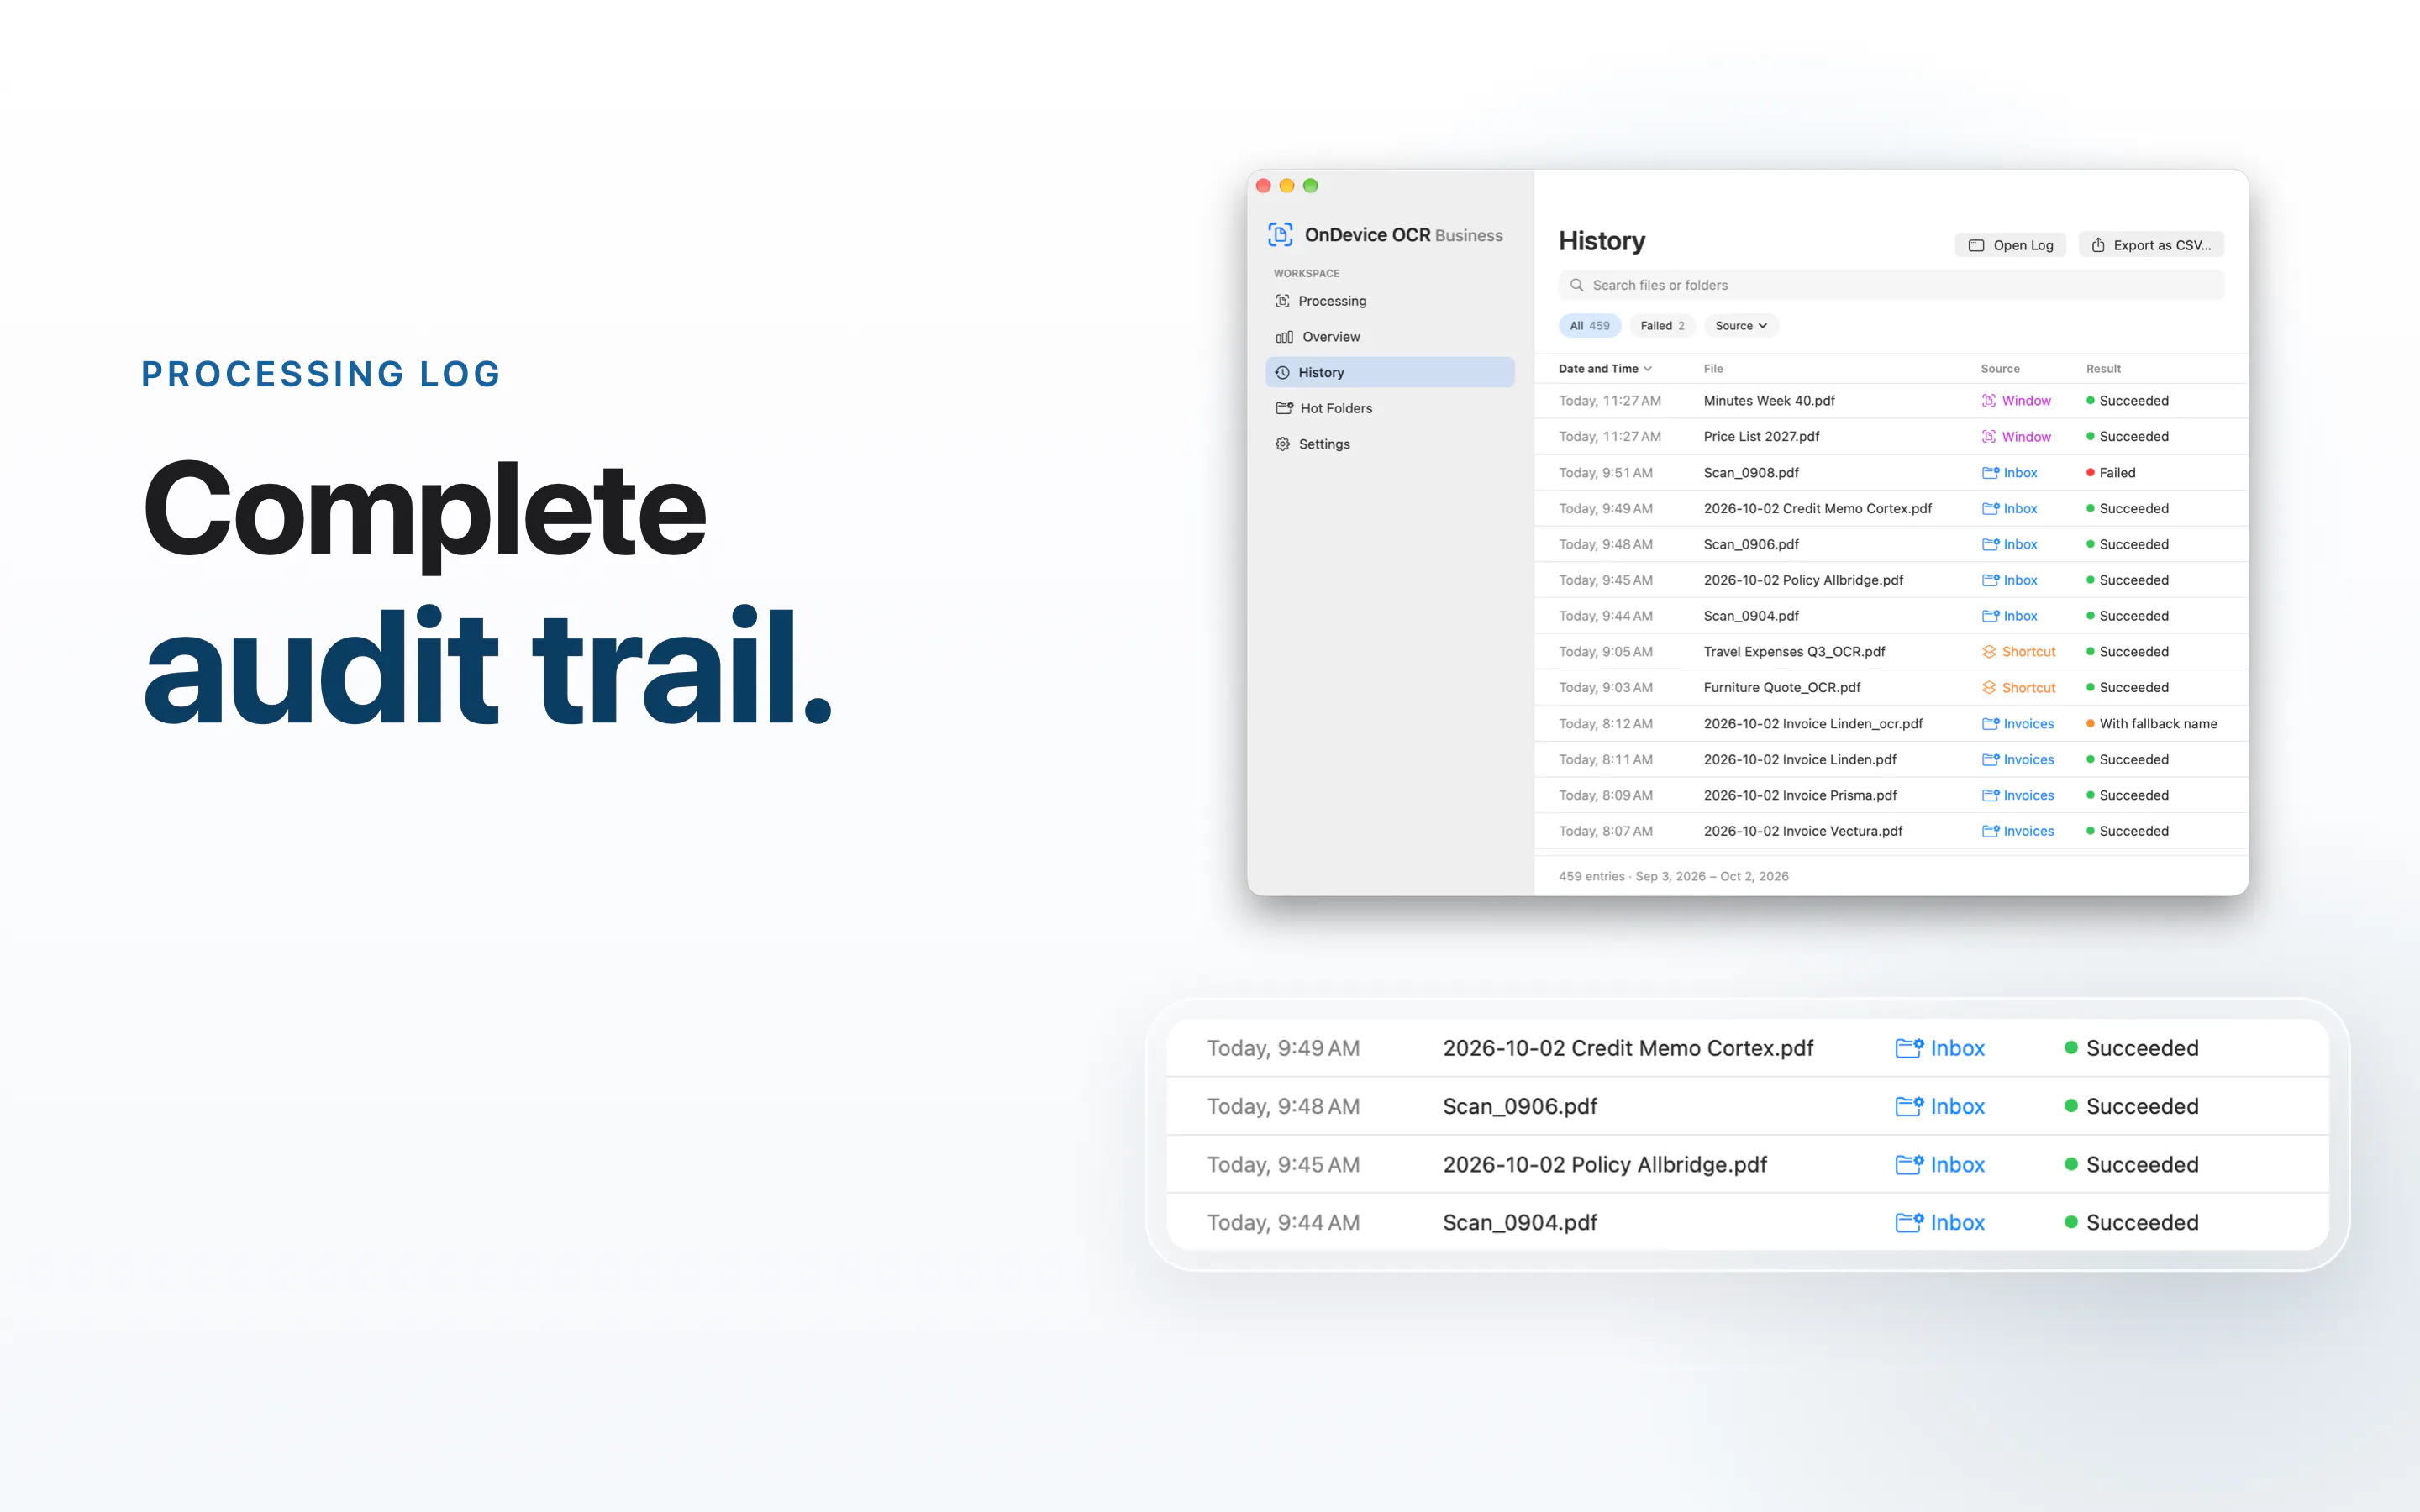Open Hot Folders in the sidebar
2420x1512 pixels.
(1389, 408)
